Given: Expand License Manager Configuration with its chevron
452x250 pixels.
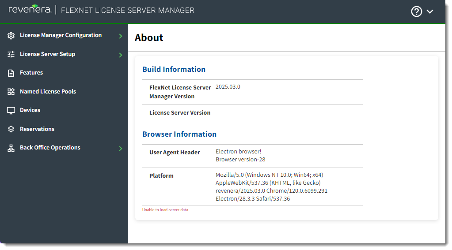Looking at the screenshot, I should coord(121,36).
